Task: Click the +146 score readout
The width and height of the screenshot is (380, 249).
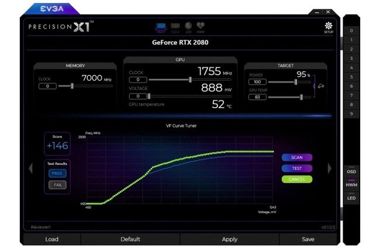Action: (x=57, y=146)
